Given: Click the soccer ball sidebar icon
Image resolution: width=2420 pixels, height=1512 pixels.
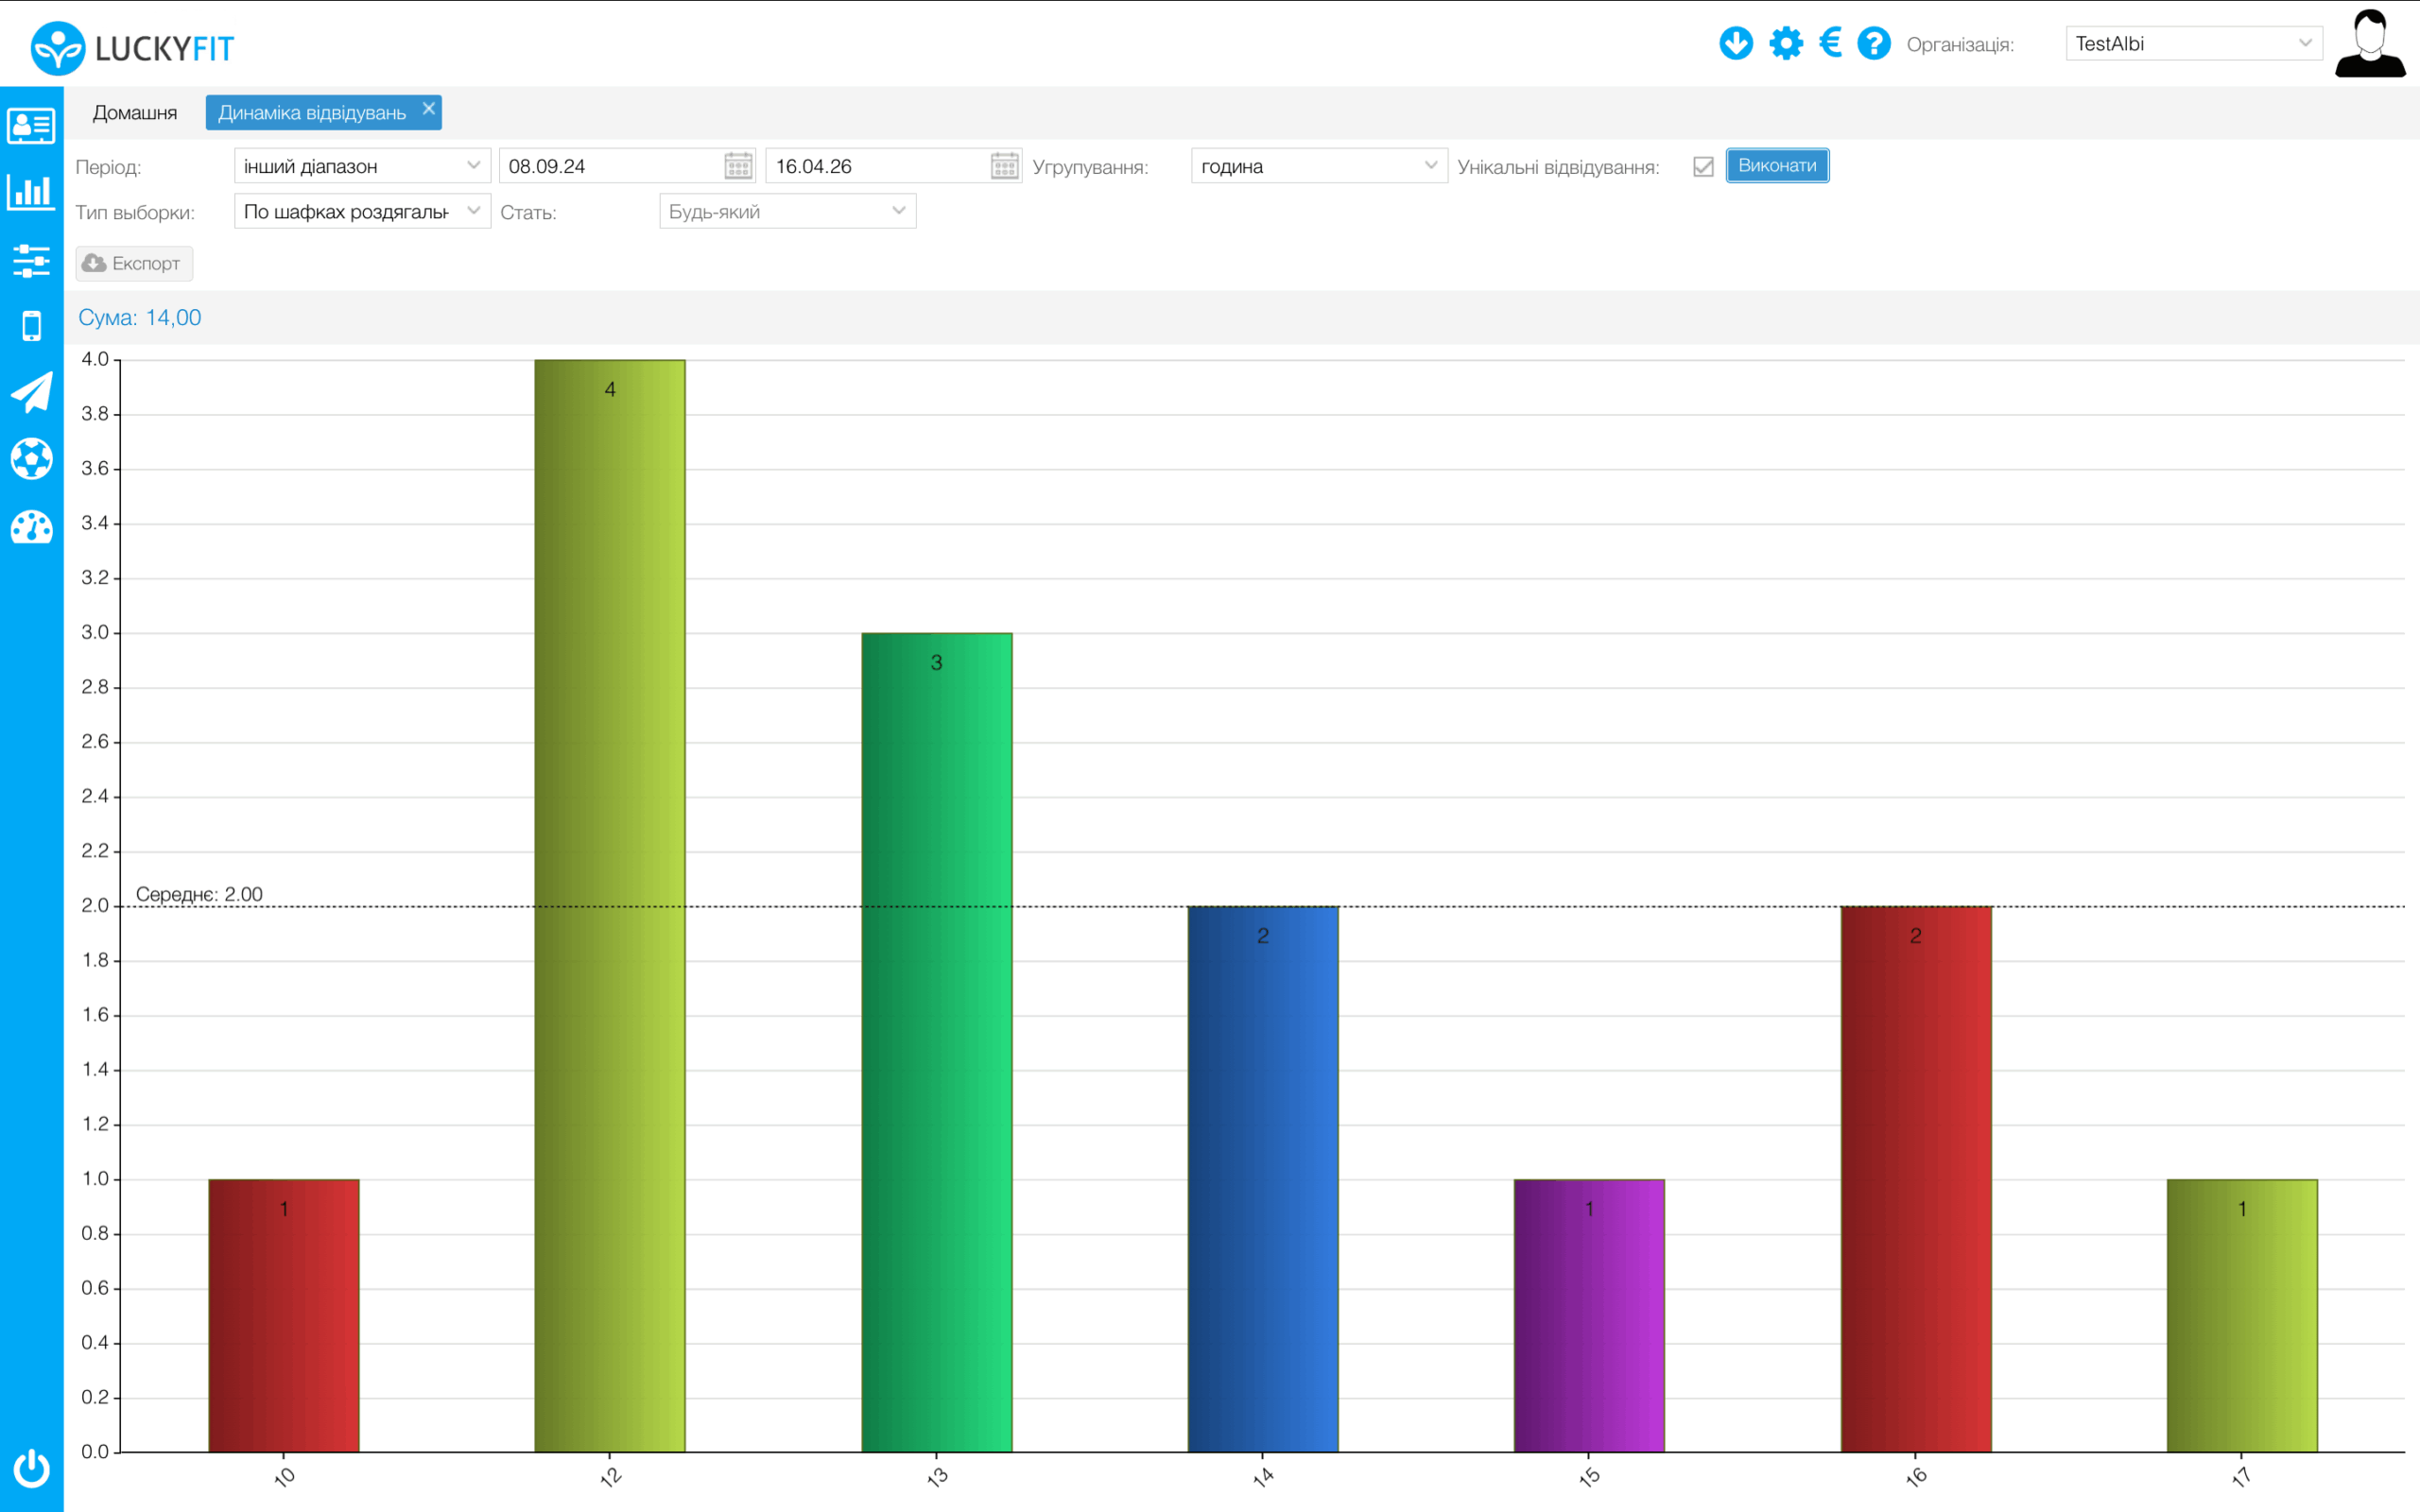Looking at the screenshot, I should coord(31,459).
